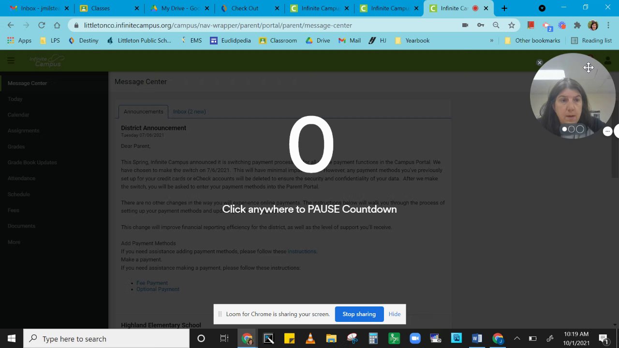The width and height of the screenshot is (619, 348).
Task: Stop sharing the Loom screen
Action: tap(359, 314)
